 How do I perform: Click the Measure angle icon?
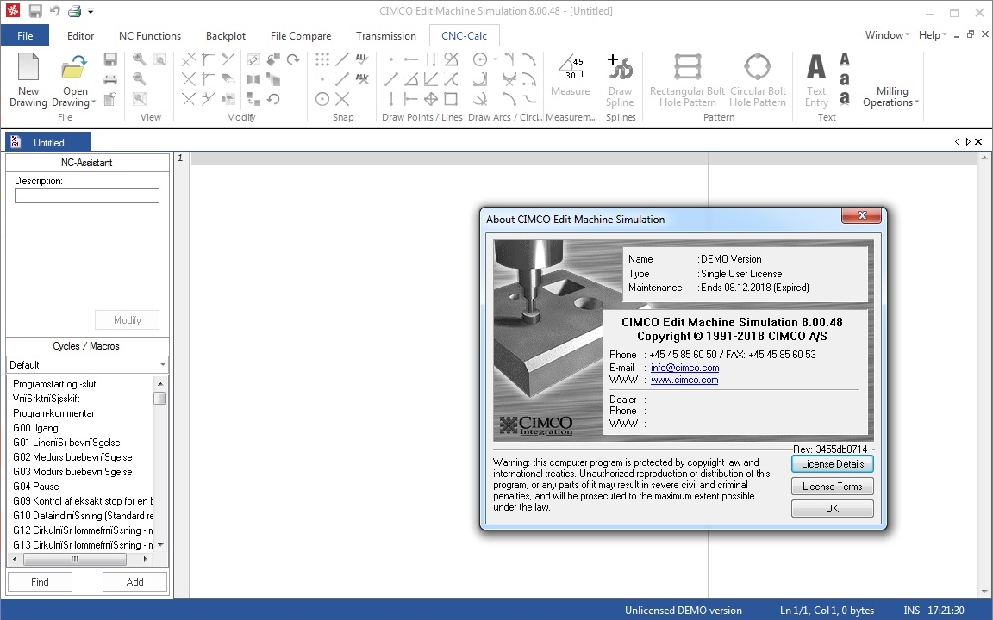pyautogui.click(x=570, y=66)
